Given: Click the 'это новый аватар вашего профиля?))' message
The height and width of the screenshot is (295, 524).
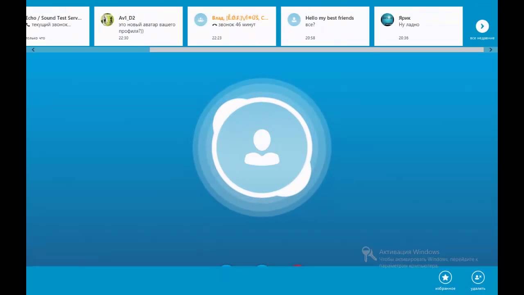Looking at the screenshot, I should (147, 28).
